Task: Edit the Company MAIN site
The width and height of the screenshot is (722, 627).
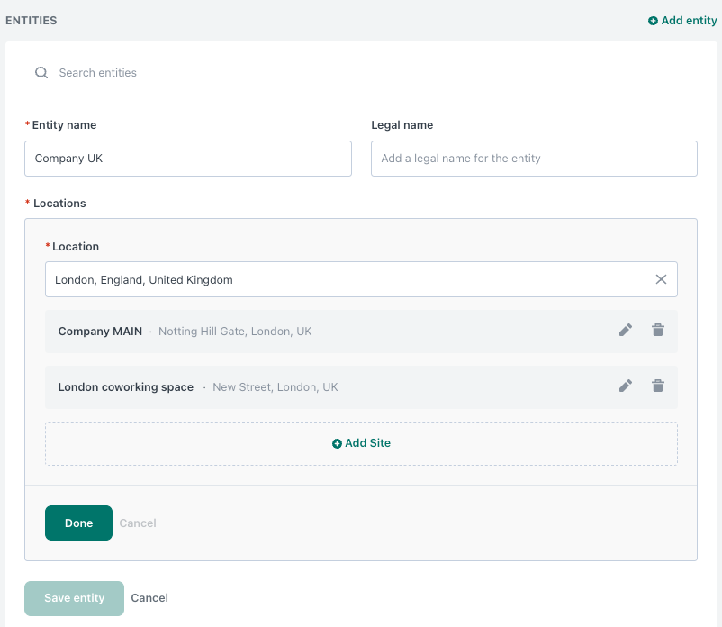Action: (626, 331)
